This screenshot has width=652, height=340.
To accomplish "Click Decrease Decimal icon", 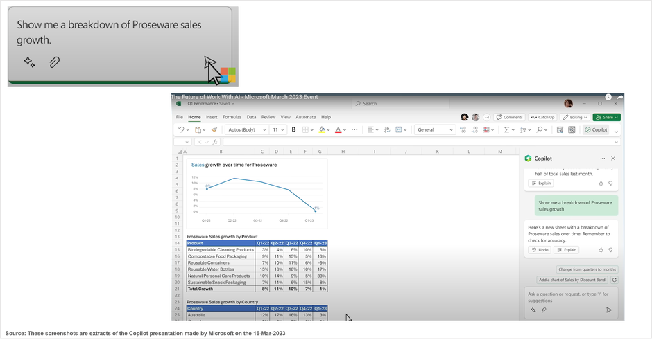I will click(x=474, y=130).
